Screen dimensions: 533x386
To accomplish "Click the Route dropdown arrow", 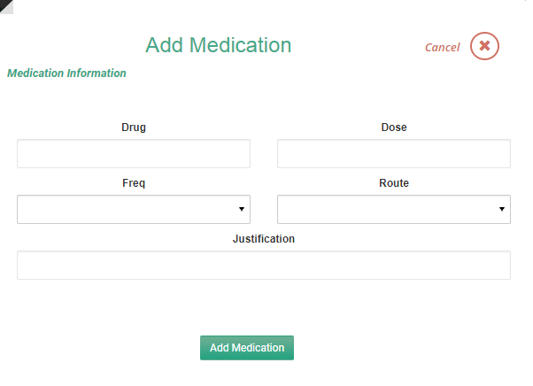I will coord(502,209).
